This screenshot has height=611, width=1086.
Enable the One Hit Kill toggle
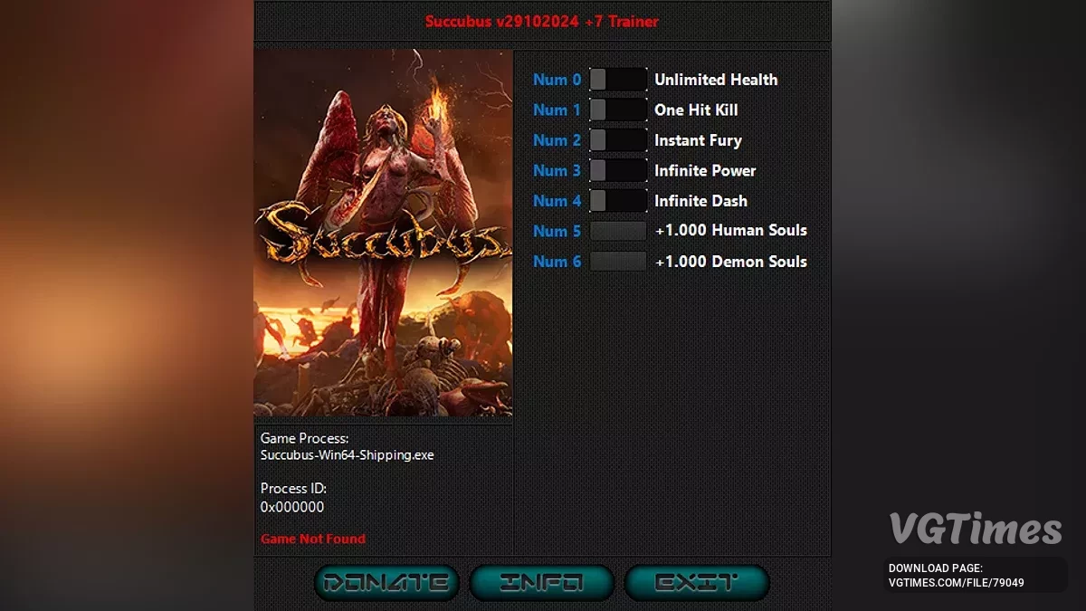618,110
